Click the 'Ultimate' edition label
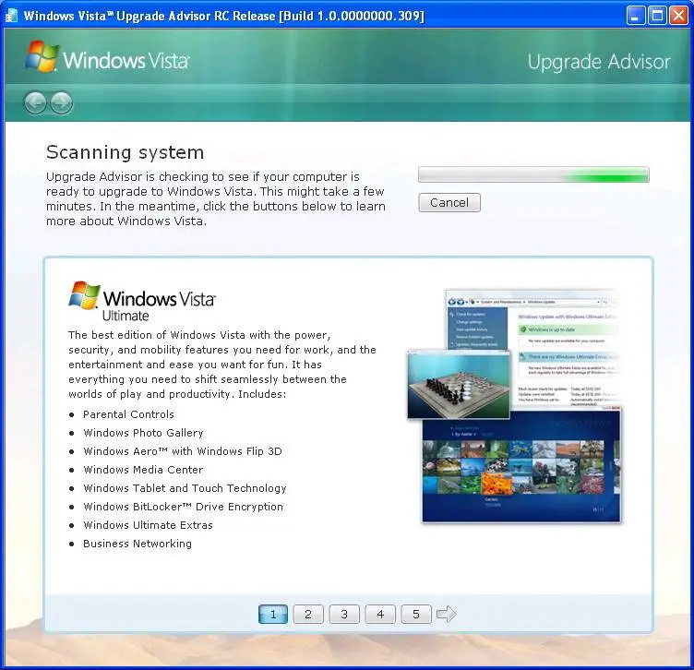The image size is (694, 670). point(126,316)
